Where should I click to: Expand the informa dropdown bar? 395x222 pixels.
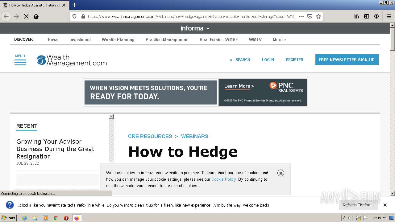(x=195, y=28)
